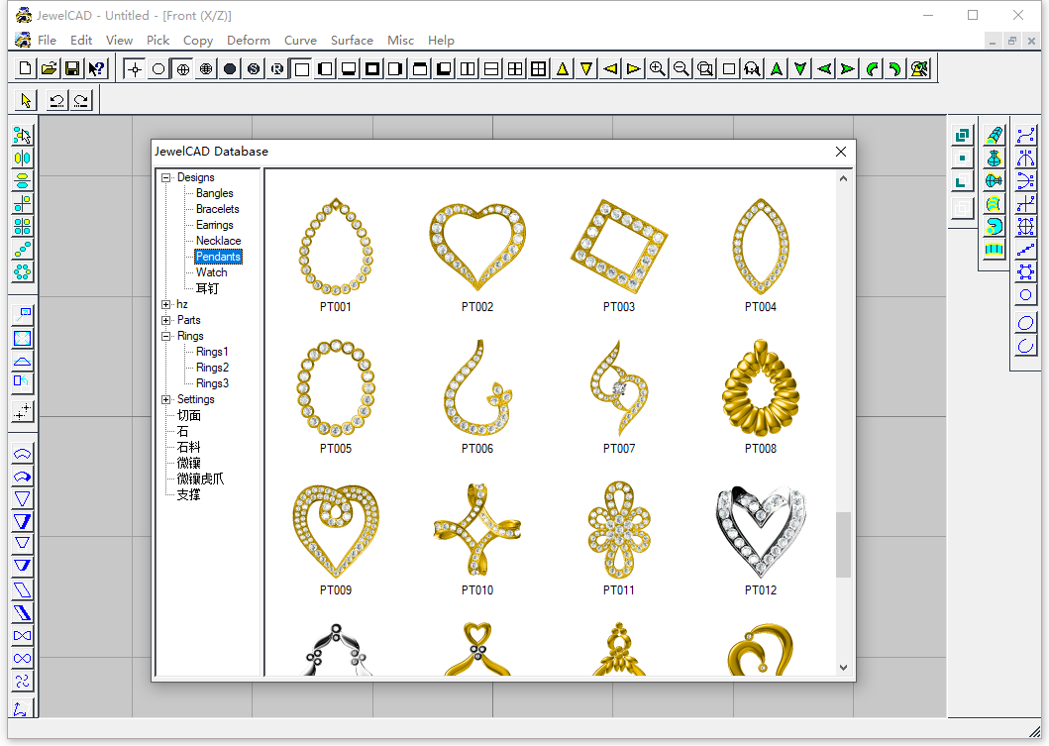Click the yellow down triangle pan icon
The width and height of the screenshot is (1049, 746).
click(x=586, y=68)
